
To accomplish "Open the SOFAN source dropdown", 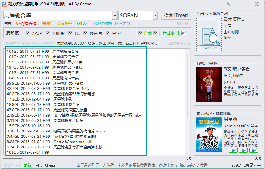I will 155,16.
